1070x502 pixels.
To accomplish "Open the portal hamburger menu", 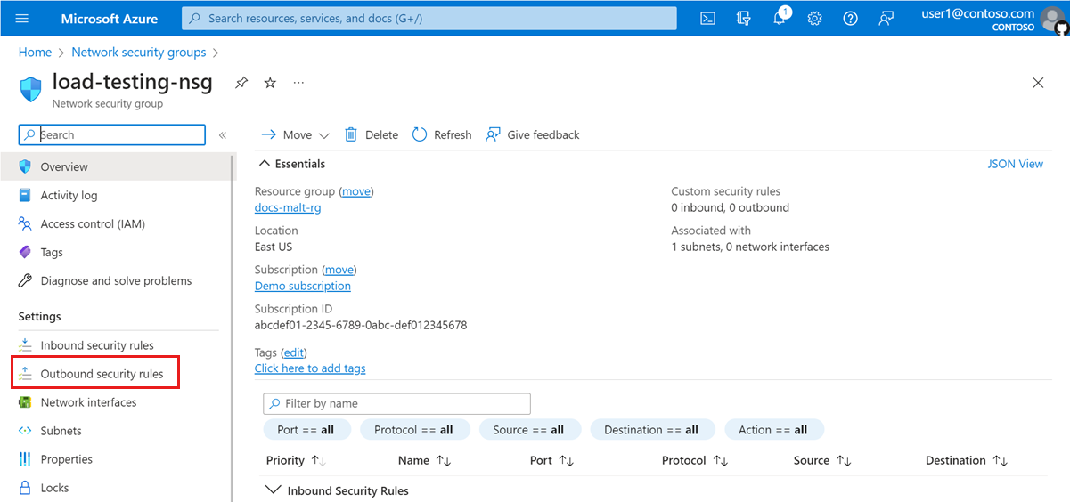I will (x=22, y=18).
